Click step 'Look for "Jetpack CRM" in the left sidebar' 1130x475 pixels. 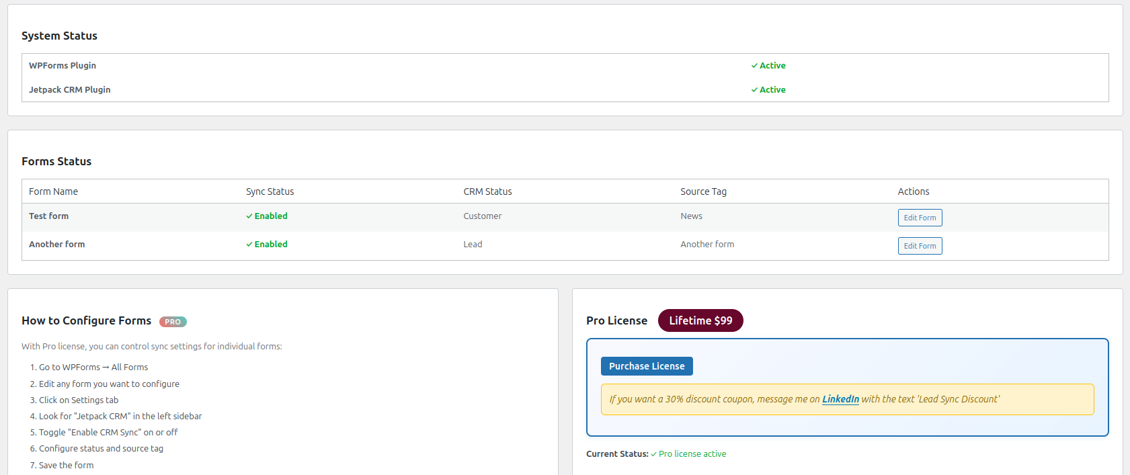120,417
